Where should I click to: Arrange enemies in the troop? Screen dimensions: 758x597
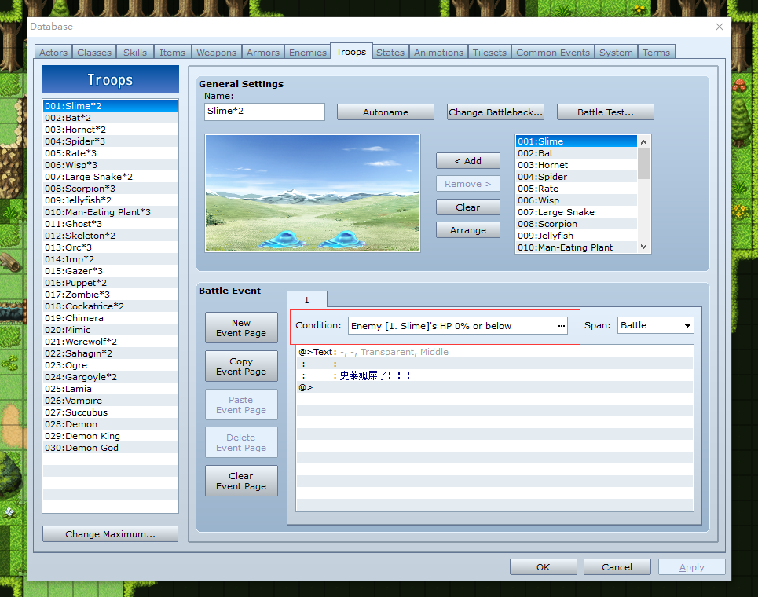tap(467, 230)
